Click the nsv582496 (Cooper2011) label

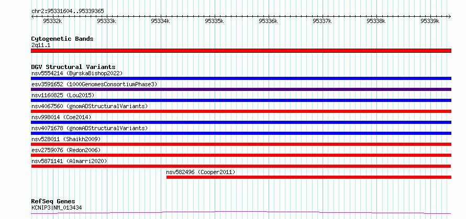pyautogui.click(x=201, y=172)
